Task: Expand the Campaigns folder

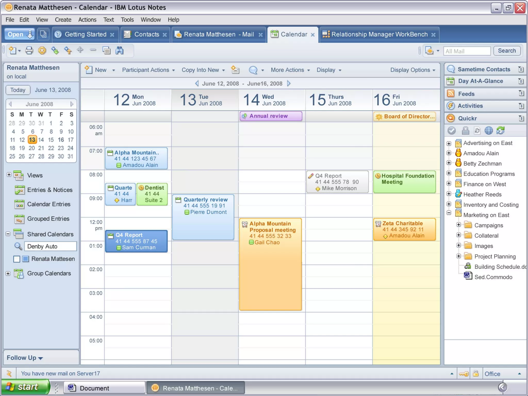Action: point(458,225)
